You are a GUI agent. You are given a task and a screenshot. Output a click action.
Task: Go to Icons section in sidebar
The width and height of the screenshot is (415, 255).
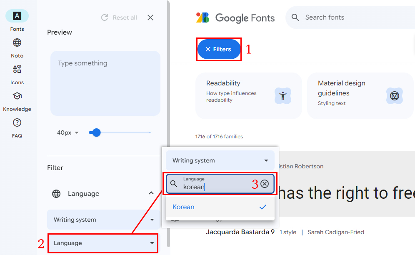(17, 70)
